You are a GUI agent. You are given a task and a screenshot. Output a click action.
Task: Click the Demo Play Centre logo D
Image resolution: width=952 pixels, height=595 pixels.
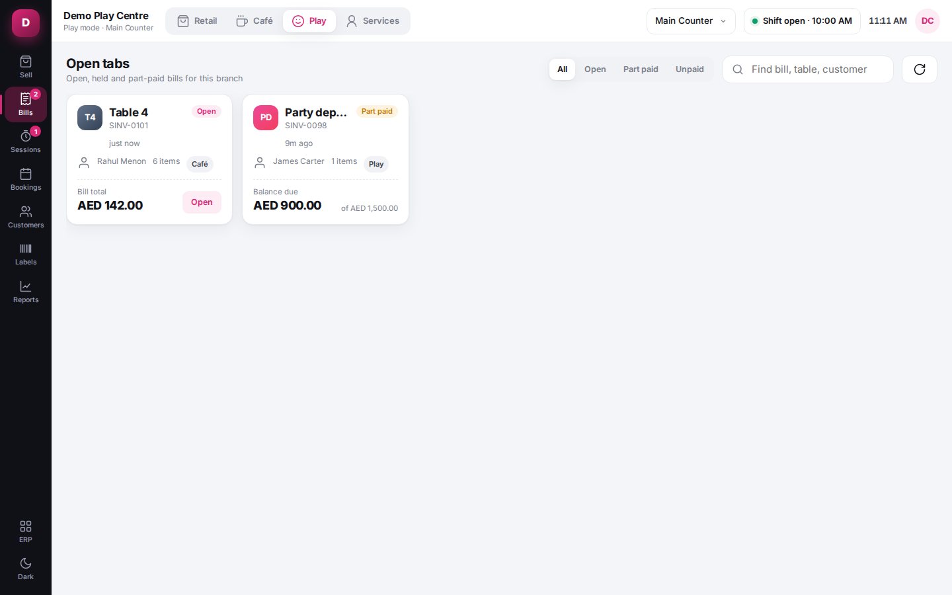(x=26, y=22)
